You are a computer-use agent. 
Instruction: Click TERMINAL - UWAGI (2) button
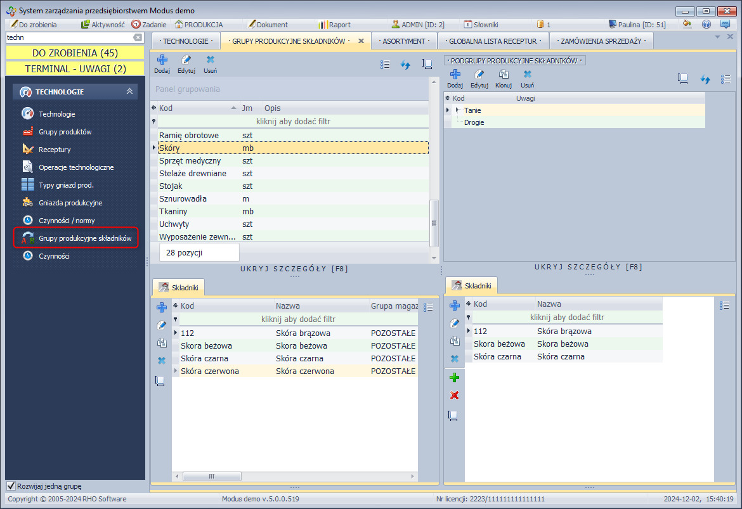click(75, 68)
